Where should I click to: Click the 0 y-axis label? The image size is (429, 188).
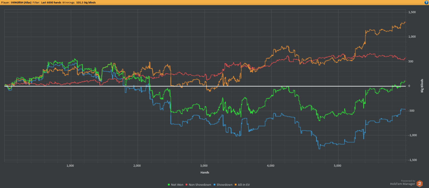[409, 86]
